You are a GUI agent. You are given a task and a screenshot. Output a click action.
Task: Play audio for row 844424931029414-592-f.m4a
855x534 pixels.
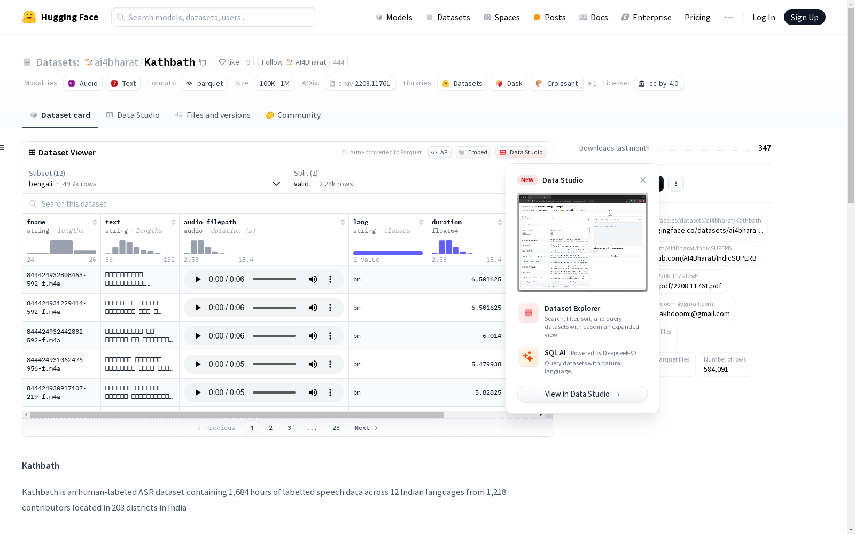tap(198, 308)
